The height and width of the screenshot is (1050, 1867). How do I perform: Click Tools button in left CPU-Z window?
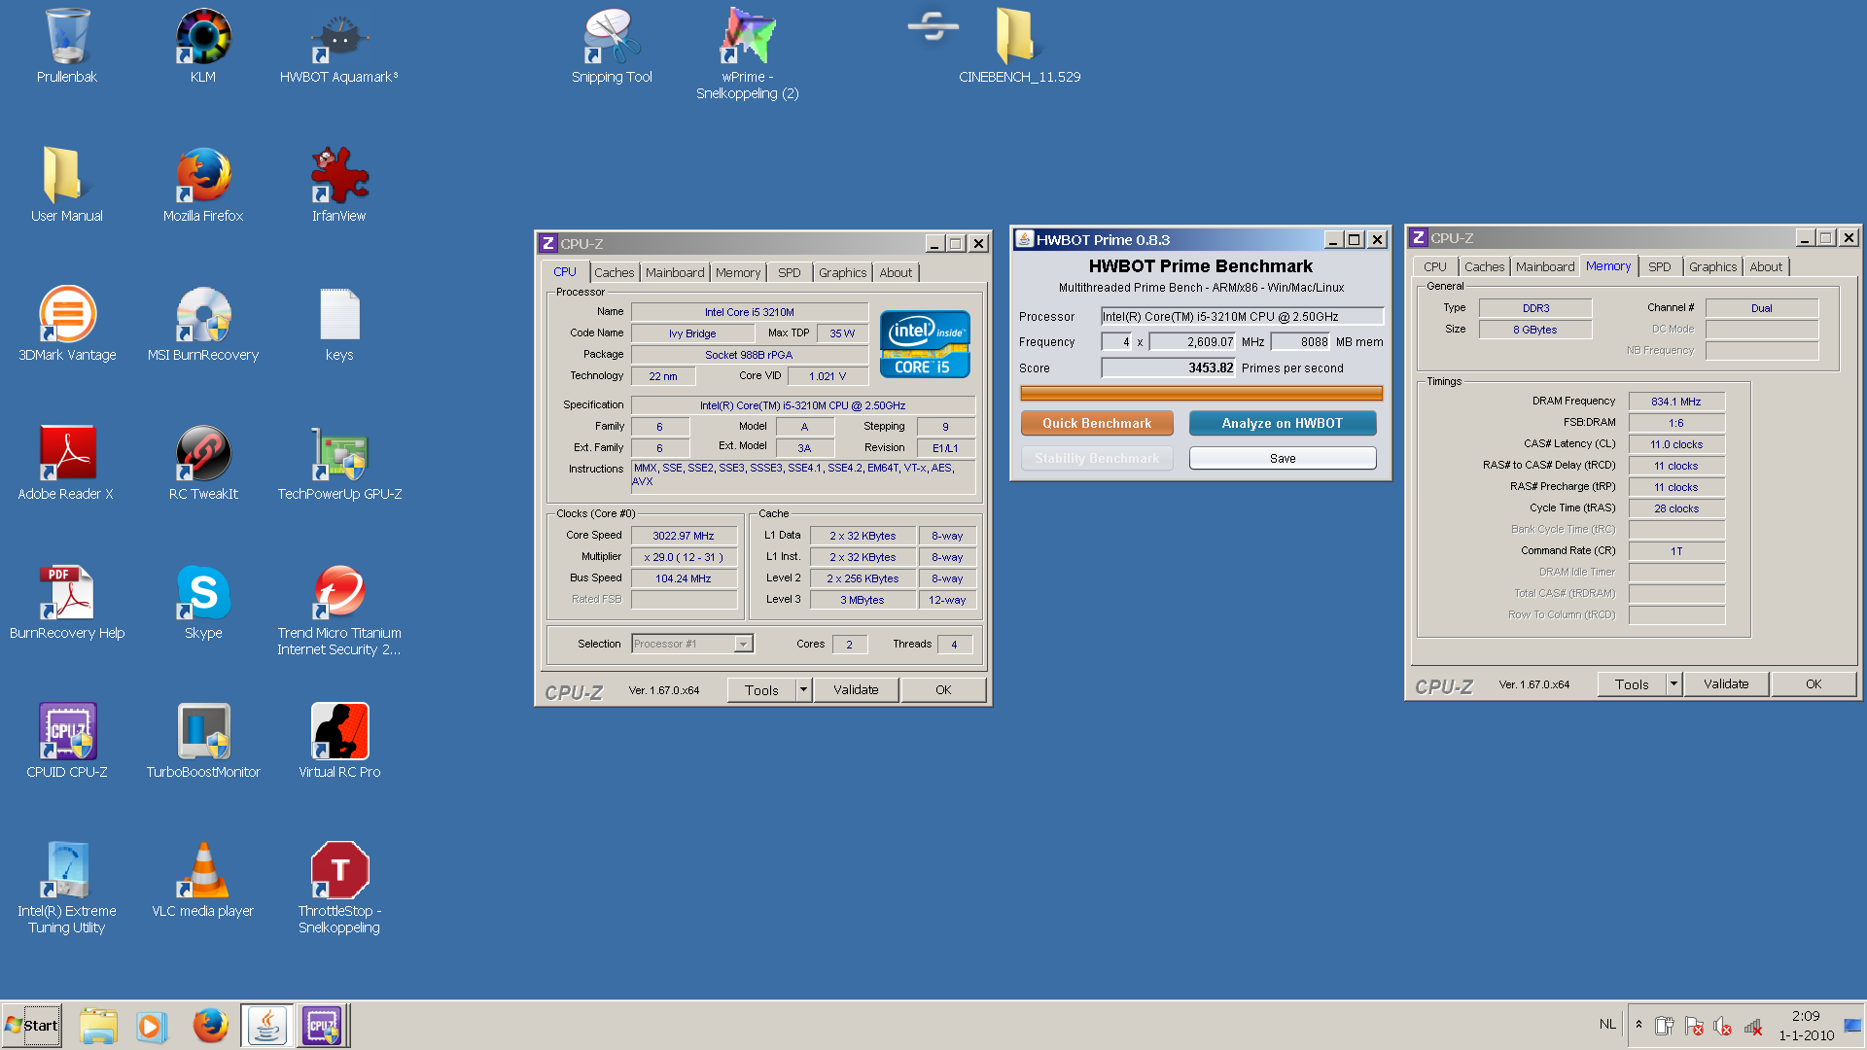[761, 690]
